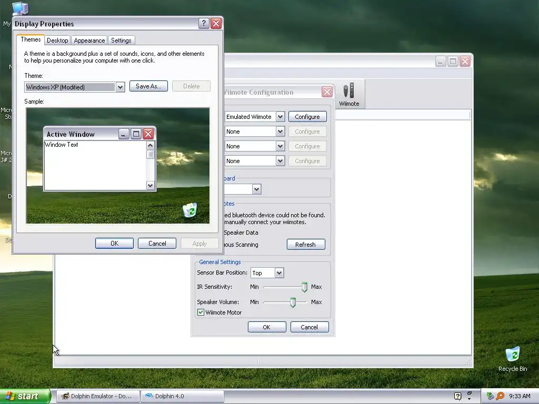Open the second Wiimote None dropdown
This screenshot has width=539, height=404.
point(280,132)
